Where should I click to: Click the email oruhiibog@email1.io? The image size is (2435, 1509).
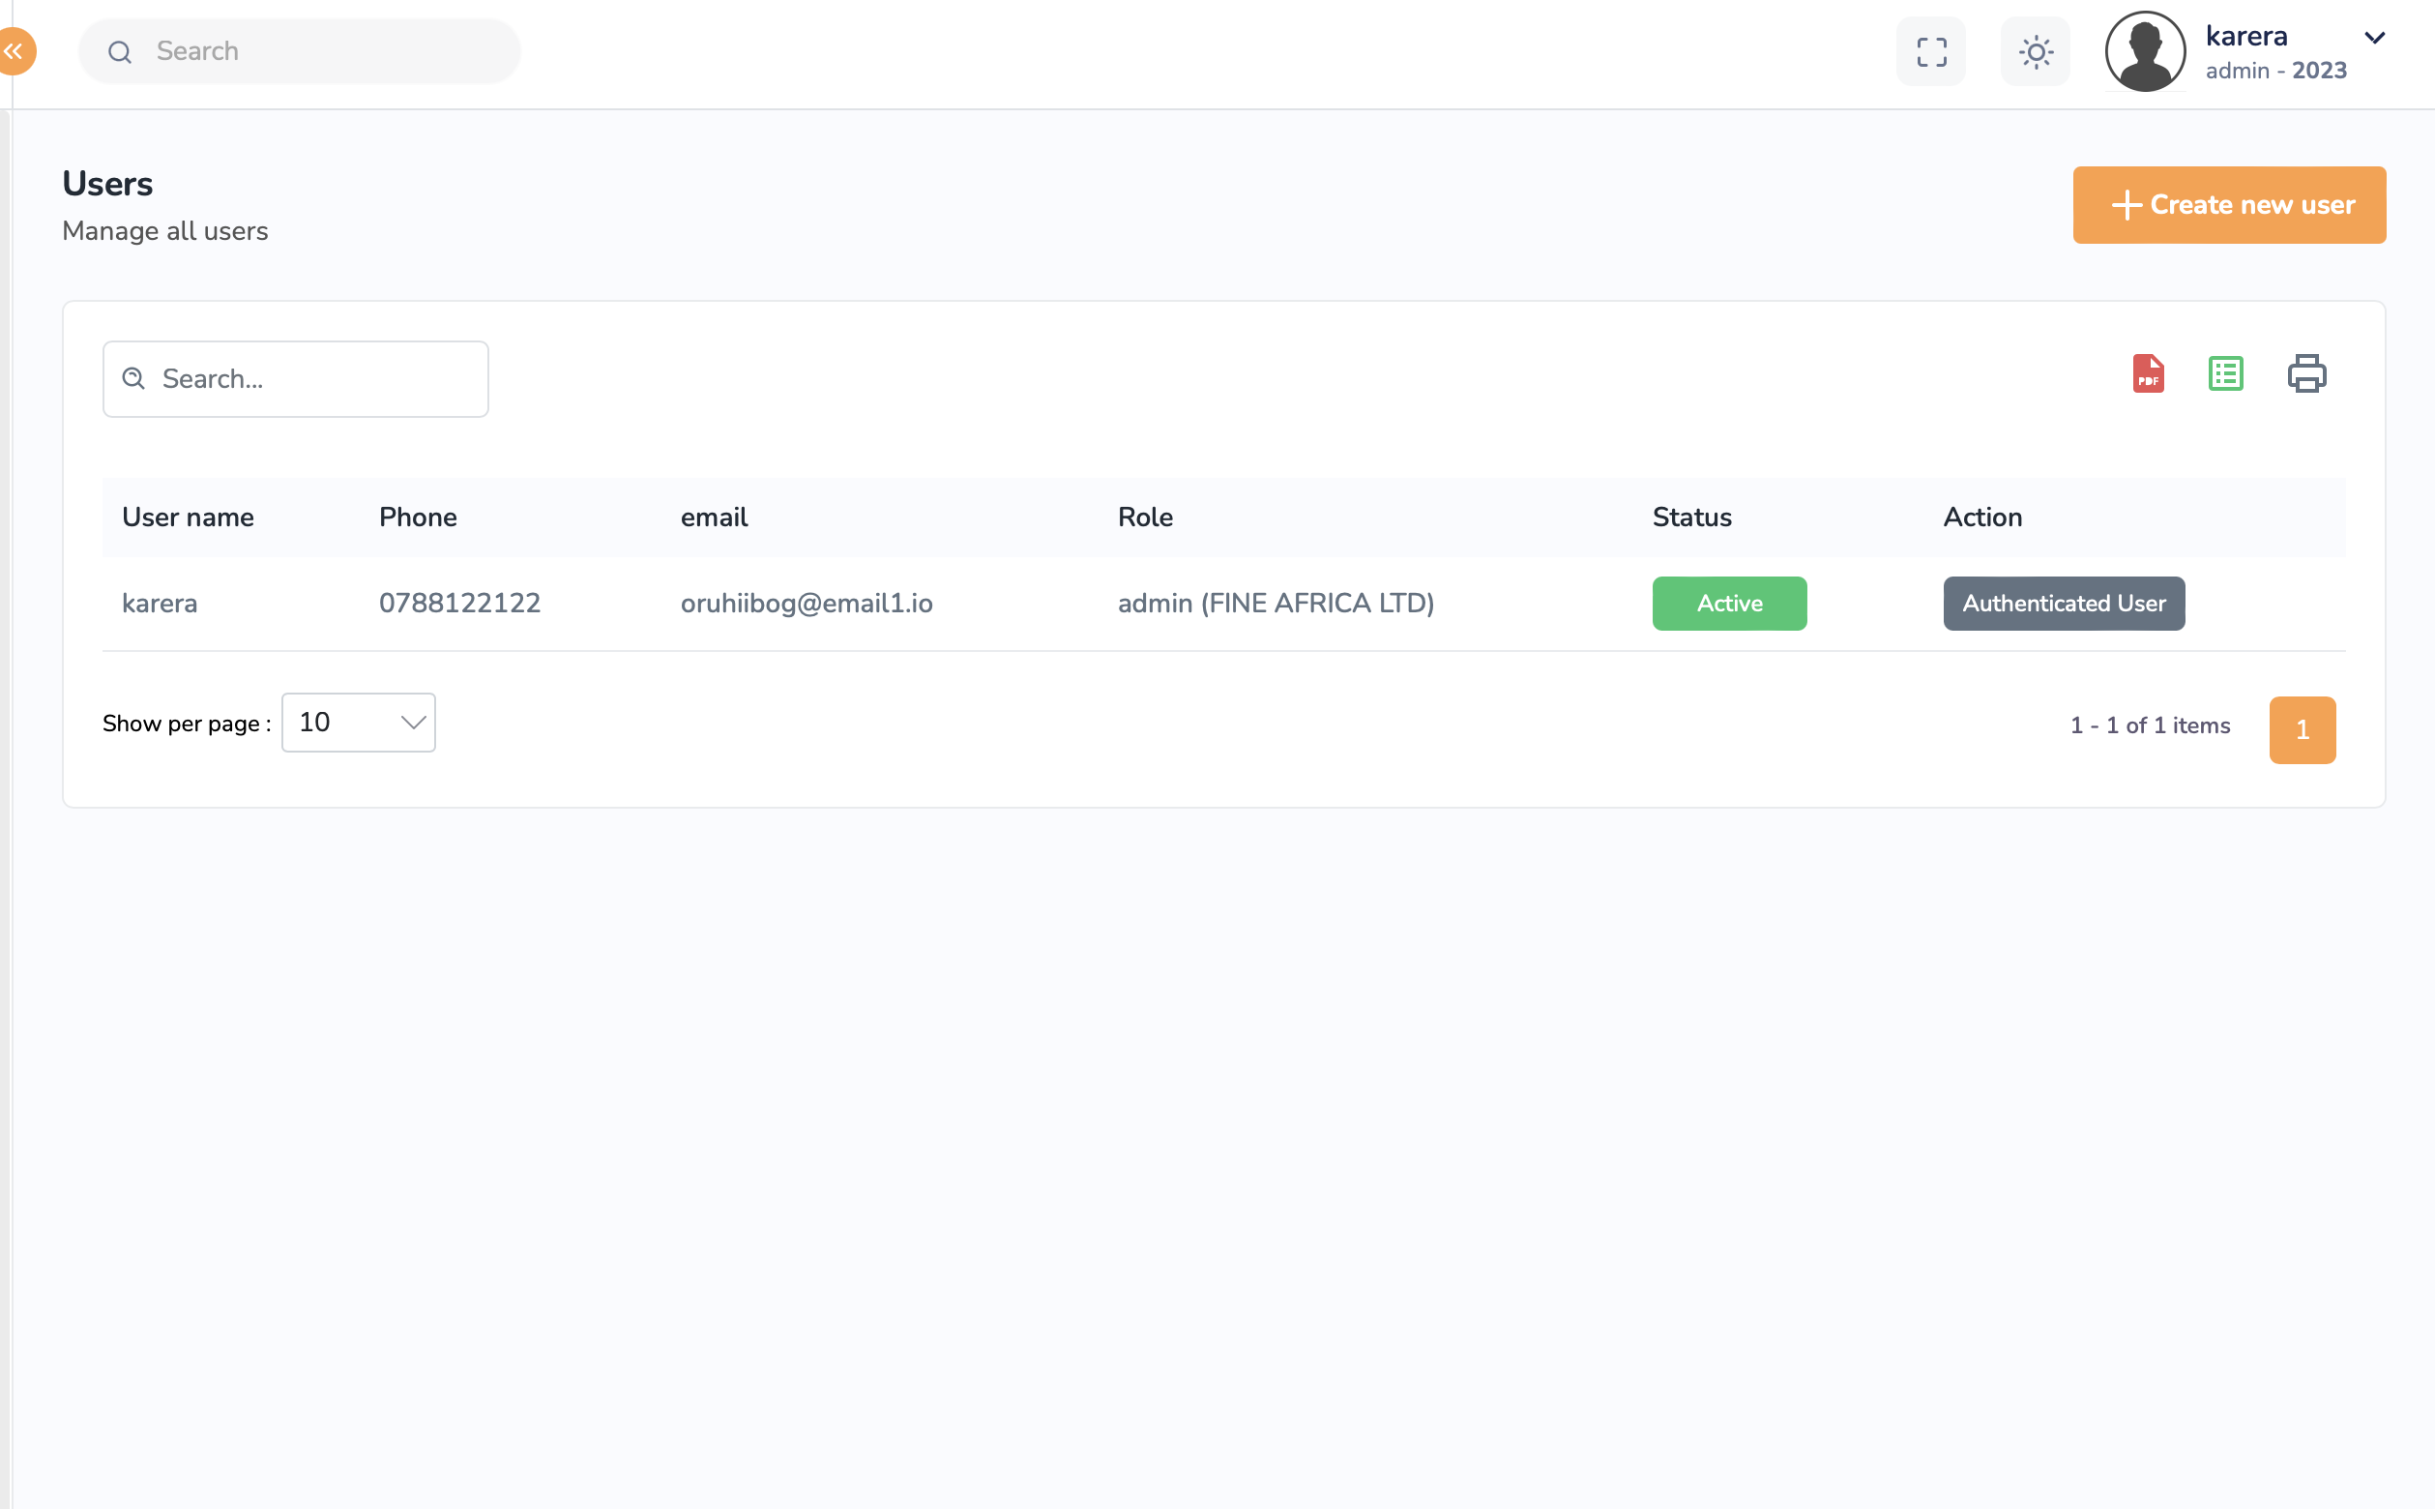point(806,603)
